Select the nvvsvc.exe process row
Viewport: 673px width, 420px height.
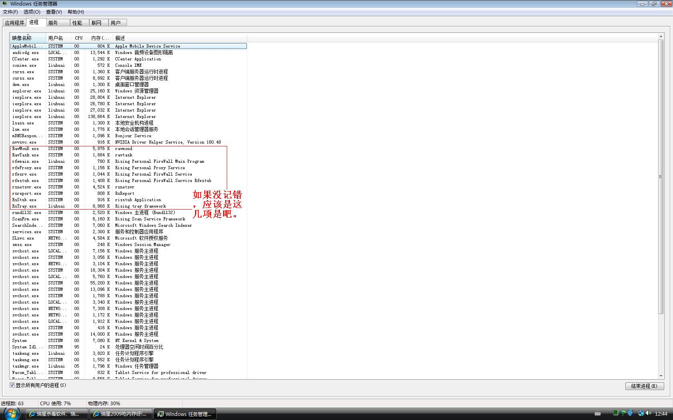(128, 142)
